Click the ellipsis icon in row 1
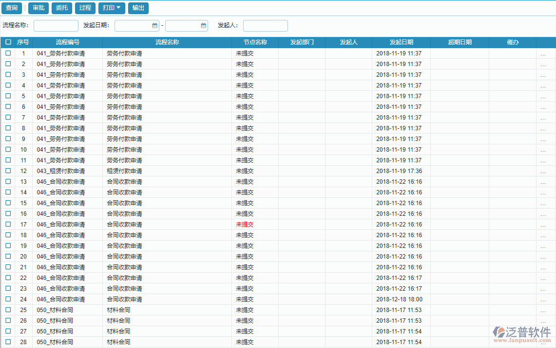 (543, 53)
